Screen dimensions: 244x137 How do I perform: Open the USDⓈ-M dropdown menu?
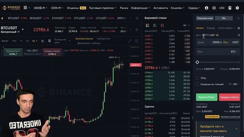[x=40, y=8]
